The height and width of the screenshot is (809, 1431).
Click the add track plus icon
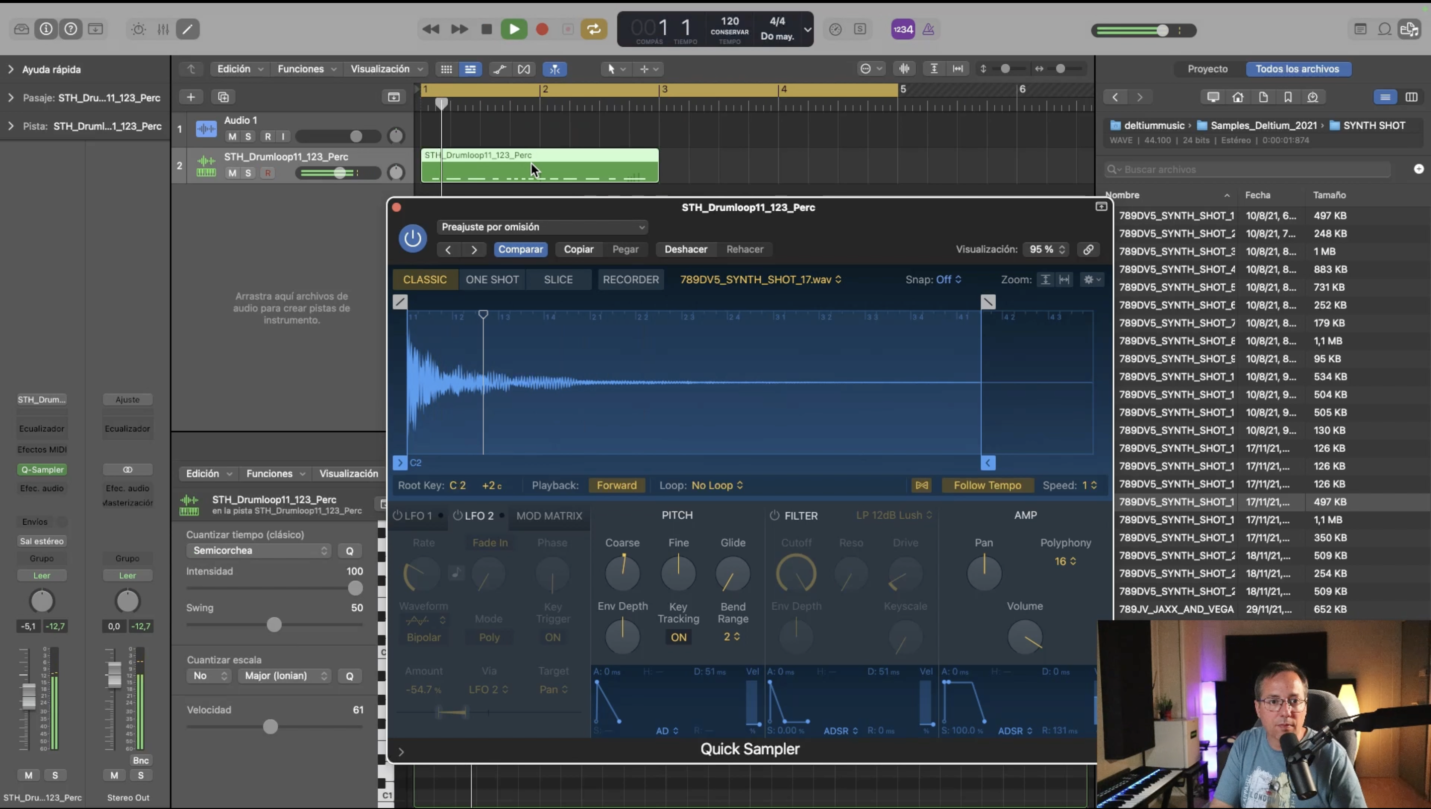click(190, 97)
